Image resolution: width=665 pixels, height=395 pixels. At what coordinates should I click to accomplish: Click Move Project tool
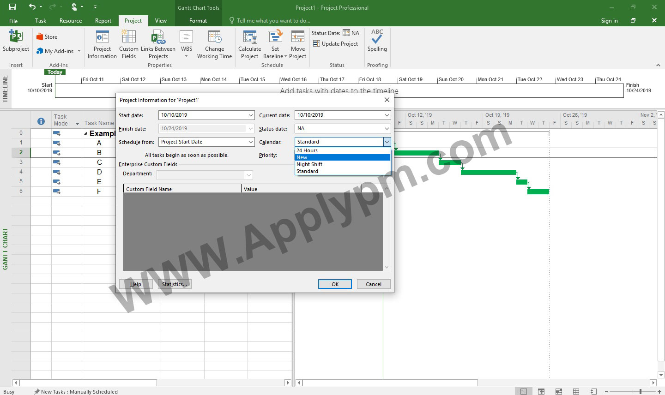click(298, 45)
